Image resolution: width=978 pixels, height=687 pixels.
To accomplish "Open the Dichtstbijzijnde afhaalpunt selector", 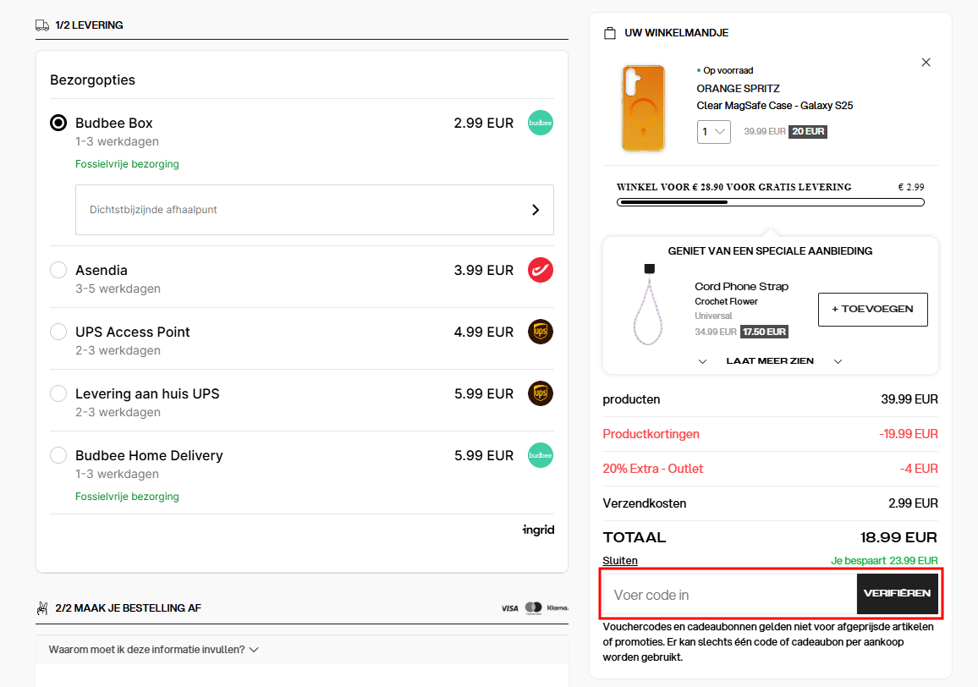I will pos(314,210).
